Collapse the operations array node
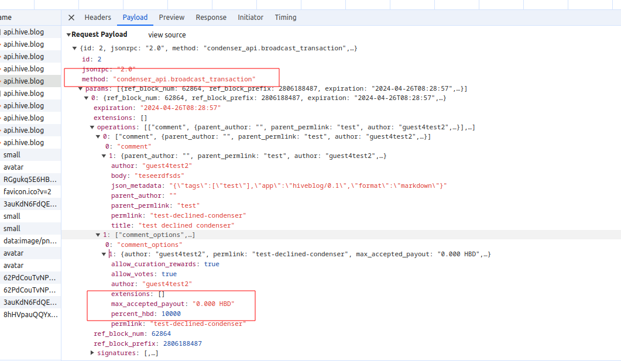 pyautogui.click(x=92, y=127)
